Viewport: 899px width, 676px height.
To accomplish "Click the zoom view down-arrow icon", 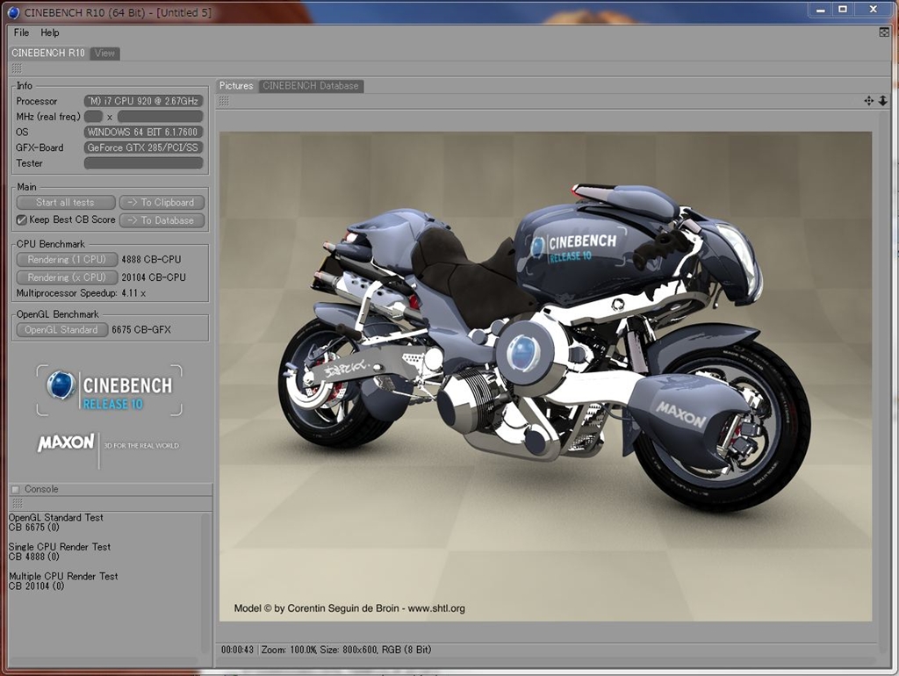I will 883,101.
